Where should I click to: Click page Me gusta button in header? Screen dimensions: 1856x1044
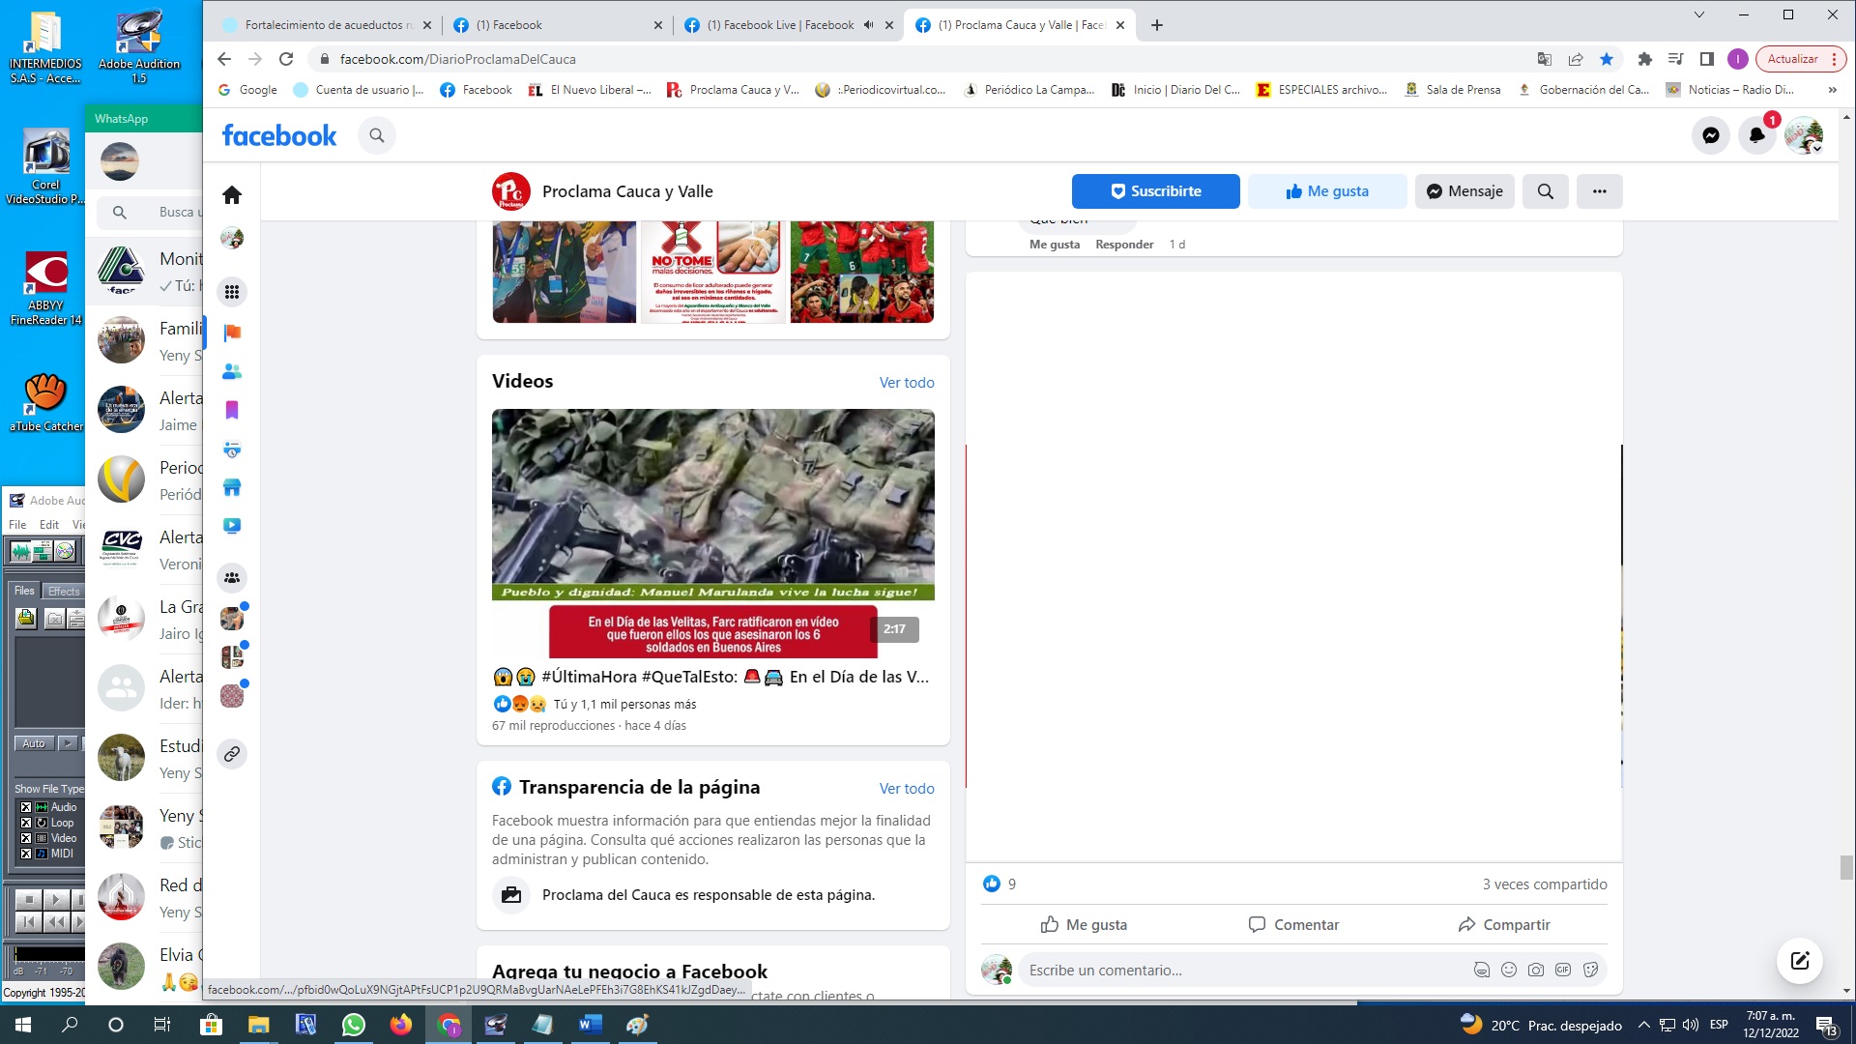(1327, 191)
